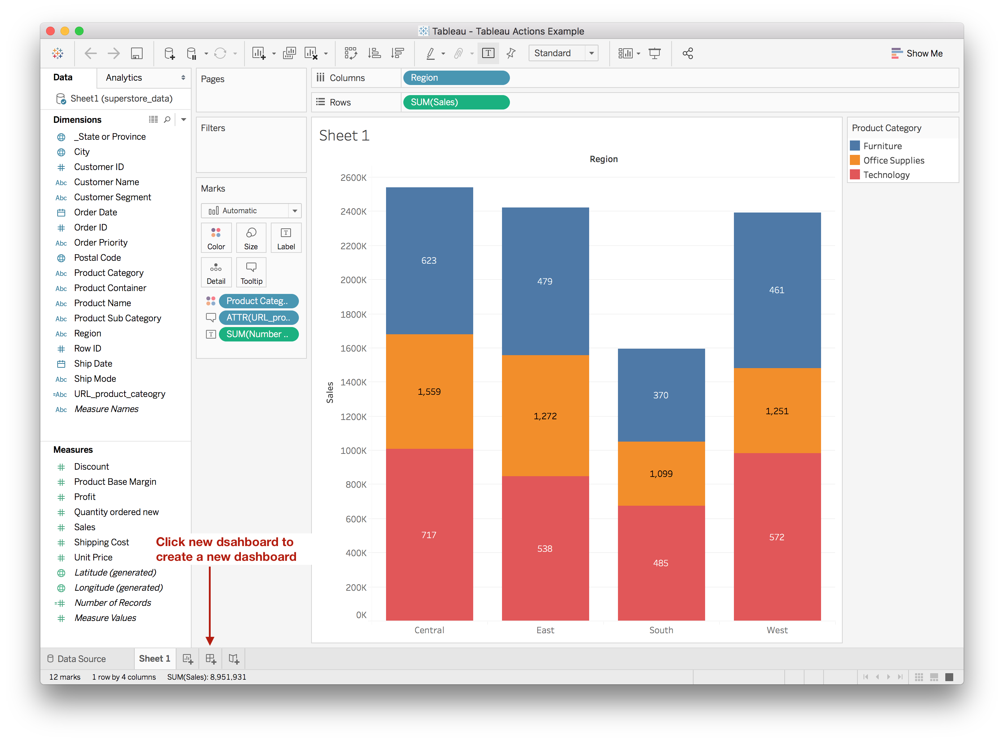
Task: Click the Tooltip button on Marks card
Action: [251, 272]
